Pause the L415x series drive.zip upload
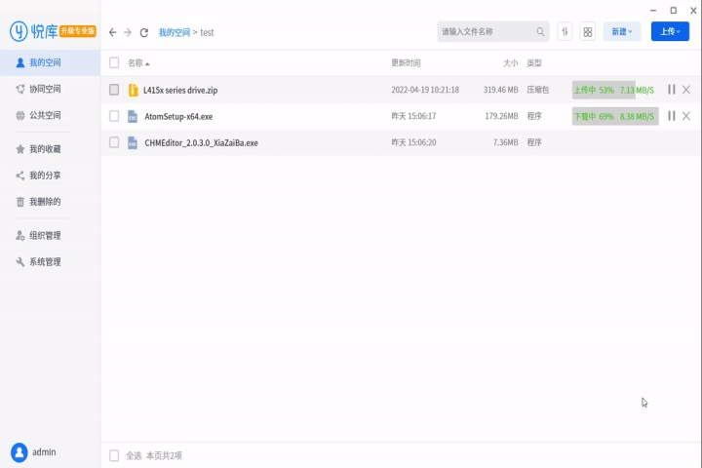 pos(671,90)
